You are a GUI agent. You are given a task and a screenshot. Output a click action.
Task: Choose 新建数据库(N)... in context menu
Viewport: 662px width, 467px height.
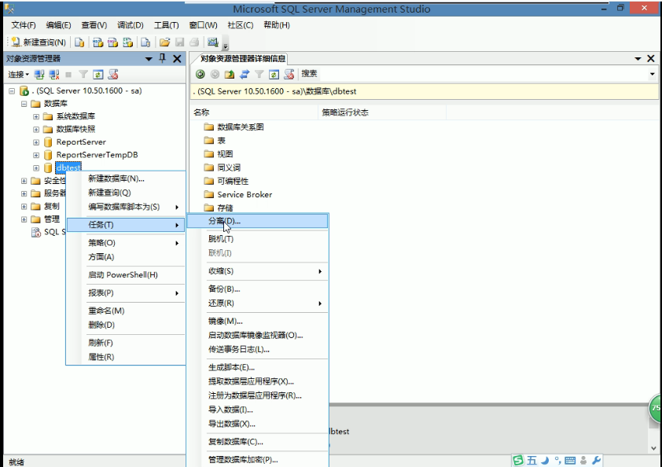[x=126, y=178]
